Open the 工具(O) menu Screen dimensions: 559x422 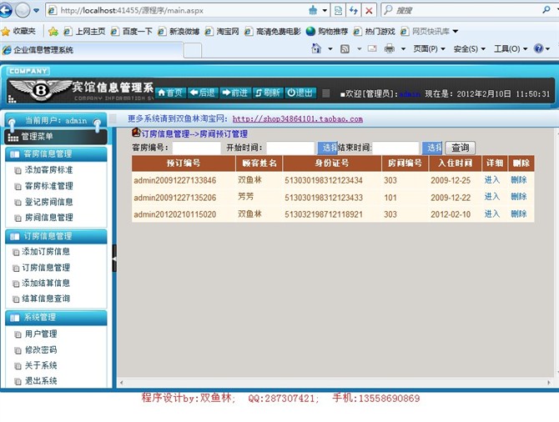coord(511,49)
